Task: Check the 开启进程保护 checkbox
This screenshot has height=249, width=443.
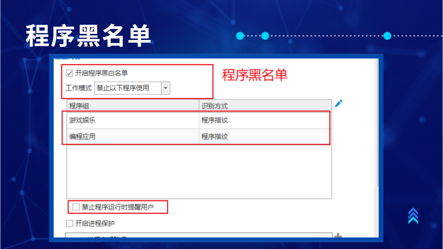Action: [x=70, y=223]
